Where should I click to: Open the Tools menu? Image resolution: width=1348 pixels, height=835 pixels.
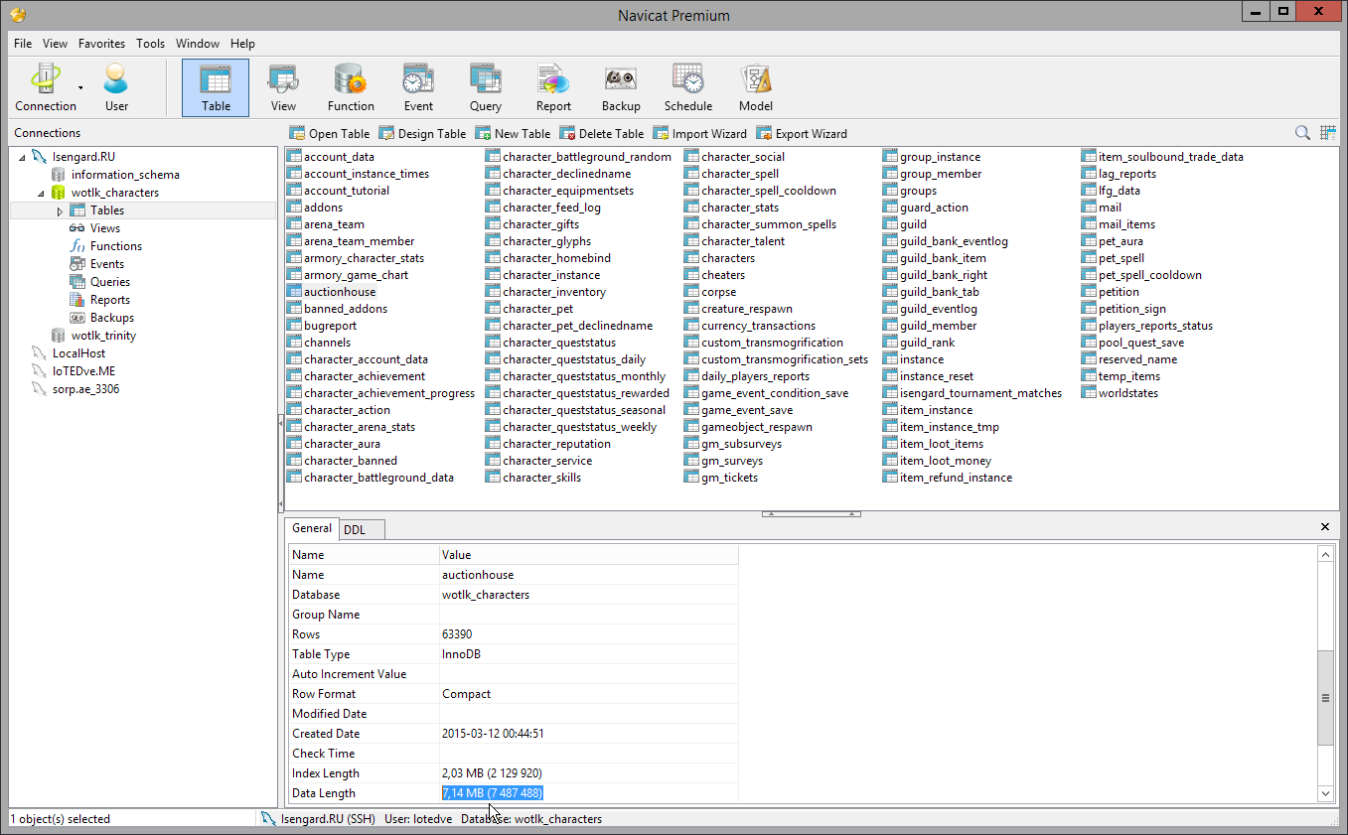coord(151,44)
